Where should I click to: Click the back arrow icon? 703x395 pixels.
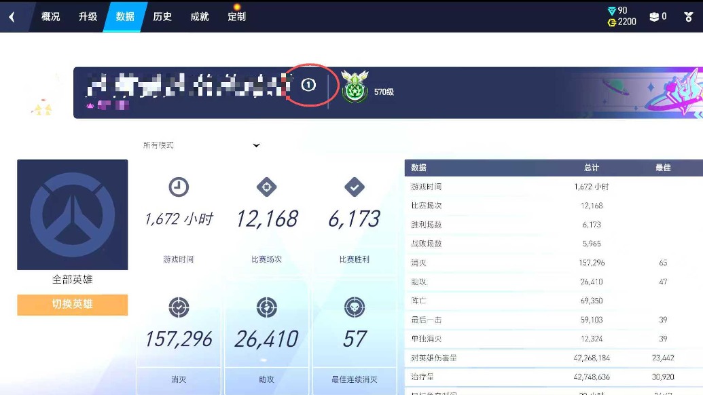12,16
